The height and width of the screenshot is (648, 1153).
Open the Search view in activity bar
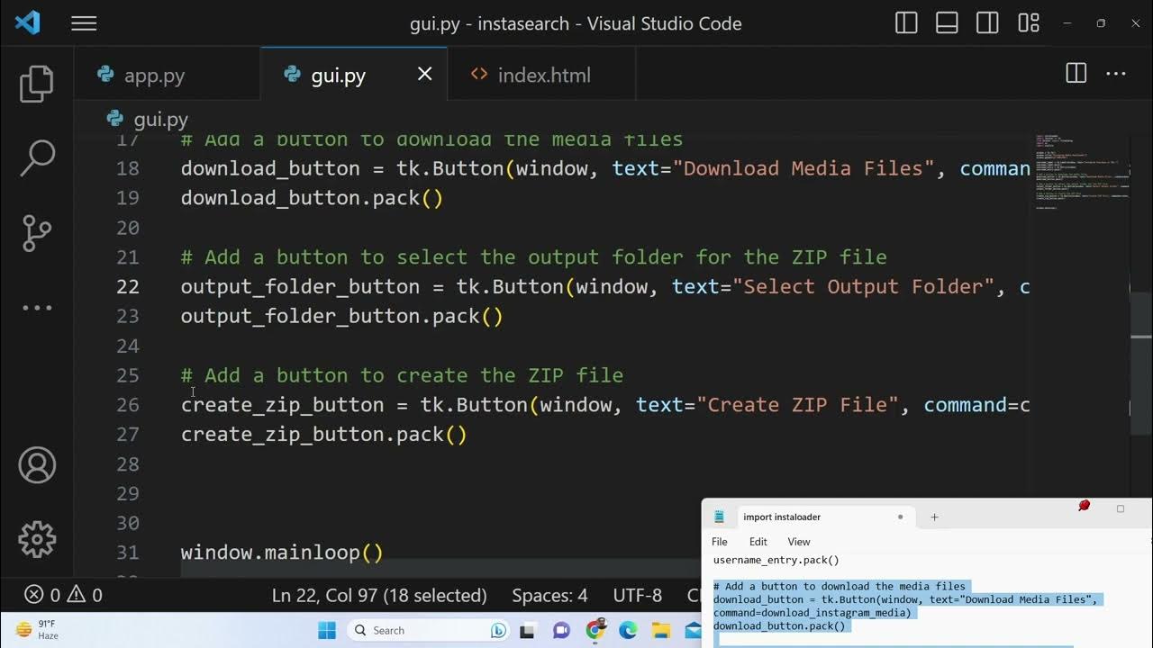pos(37,157)
